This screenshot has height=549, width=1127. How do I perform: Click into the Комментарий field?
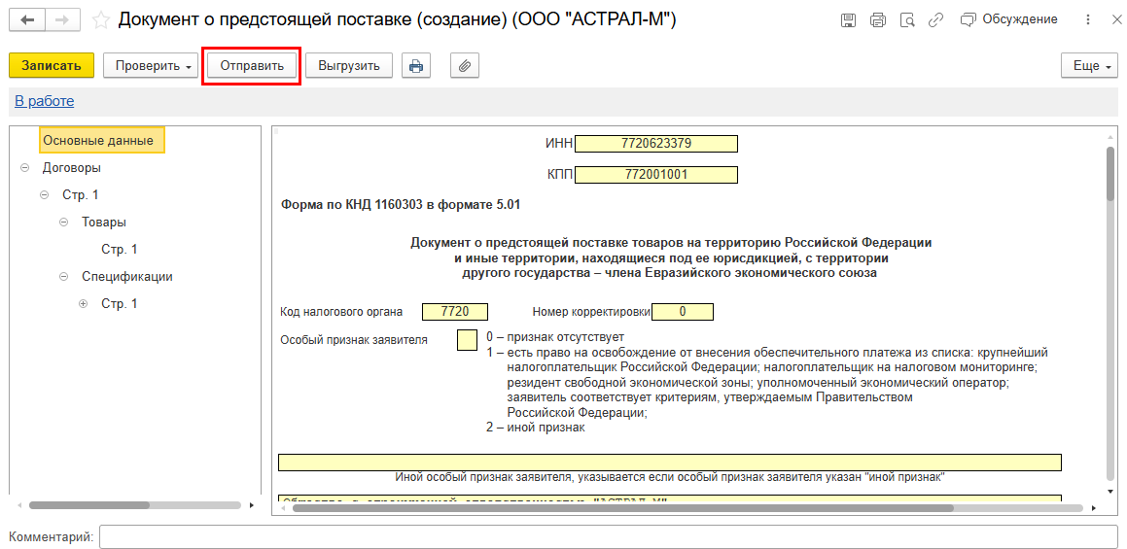click(608, 537)
